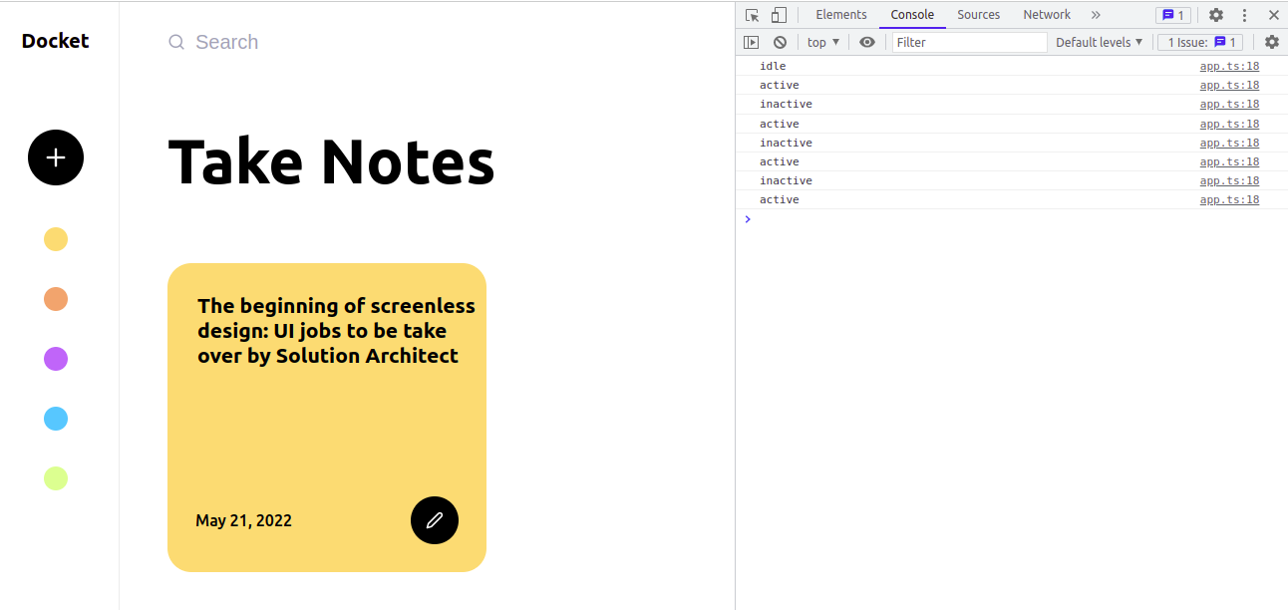
Task: Click the messages badge showing 1
Action: tap(1172, 15)
